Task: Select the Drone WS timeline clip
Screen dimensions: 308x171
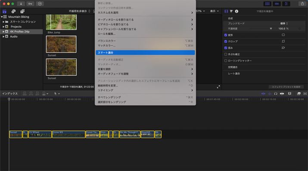Action: click(68, 134)
